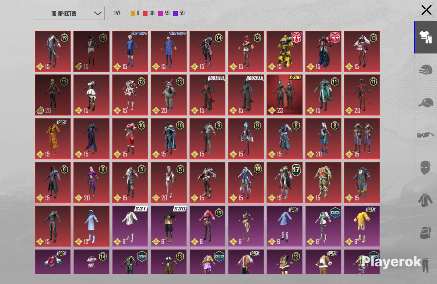The width and height of the screenshot is (437, 284).
Task: Select the white-haired Blue Lock jersey outfit
Action: click(130, 51)
